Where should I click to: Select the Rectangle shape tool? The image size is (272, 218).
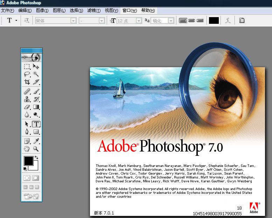coord(36,132)
